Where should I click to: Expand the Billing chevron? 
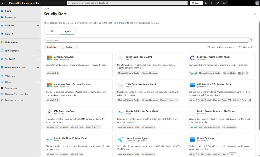click(38, 82)
